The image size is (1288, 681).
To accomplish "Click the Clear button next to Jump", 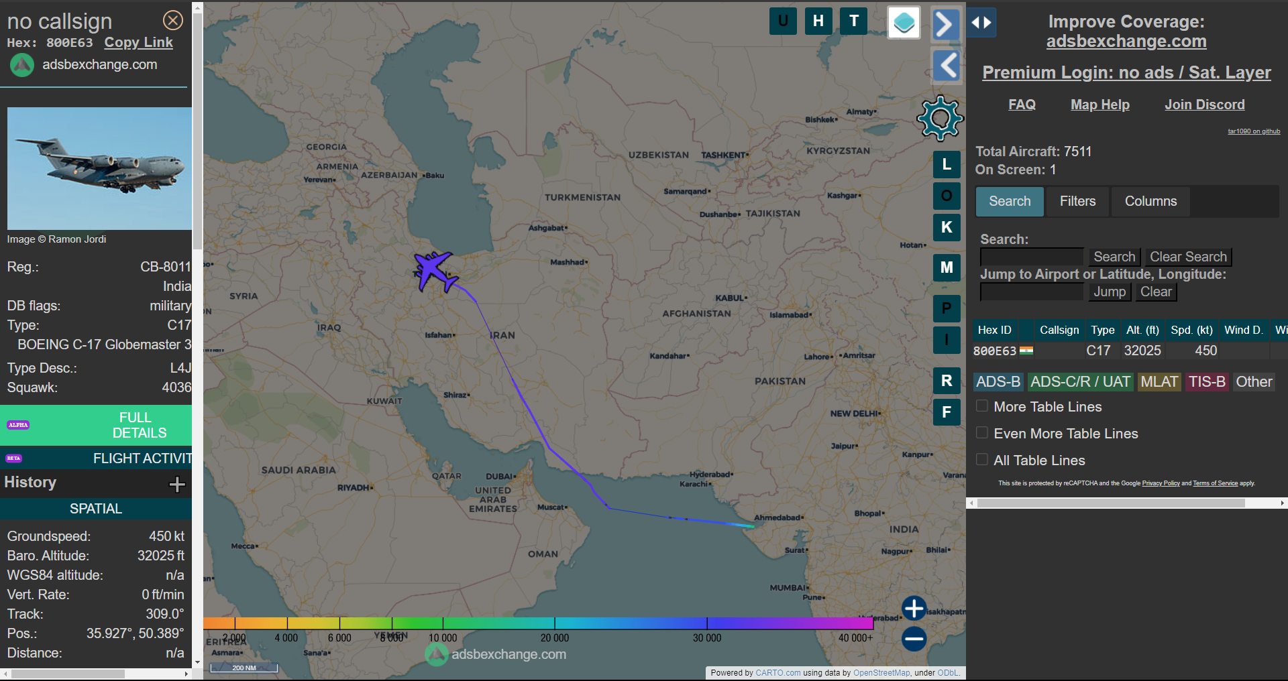I will [1156, 292].
